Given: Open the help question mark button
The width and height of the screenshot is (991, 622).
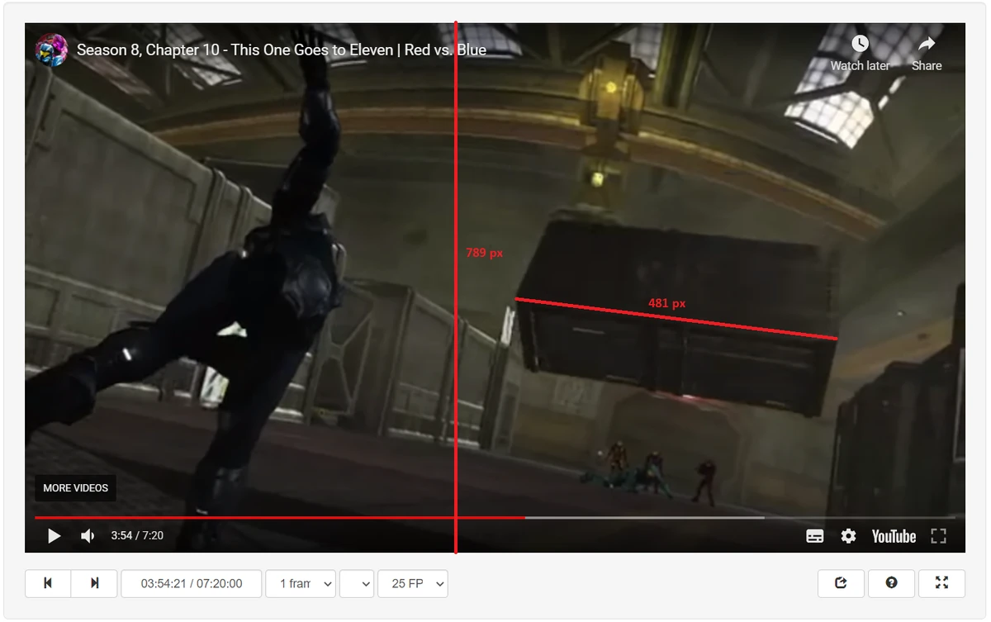Looking at the screenshot, I should click(x=891, y=583).
